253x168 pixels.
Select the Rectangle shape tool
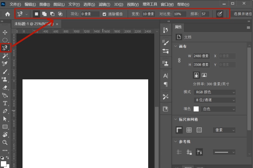tap(5, 127)
